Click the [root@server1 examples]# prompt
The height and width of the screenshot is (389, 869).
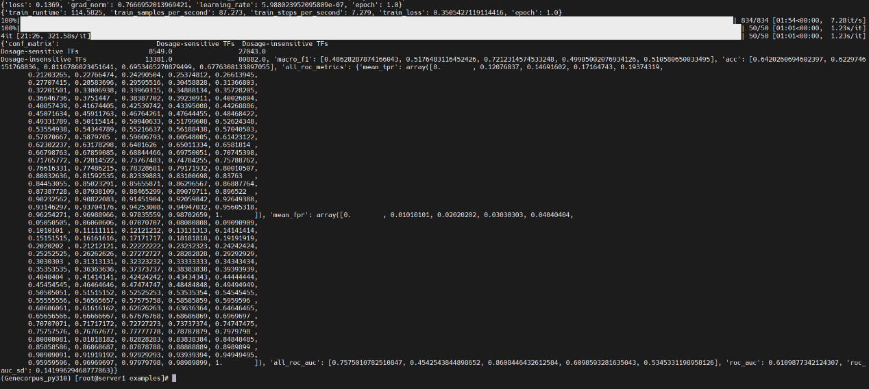pos(121,378)
